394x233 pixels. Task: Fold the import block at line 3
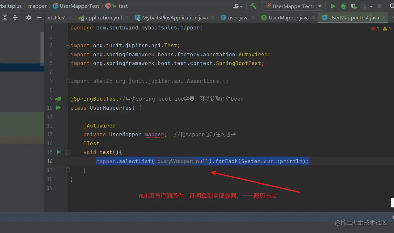pos(68,46)
